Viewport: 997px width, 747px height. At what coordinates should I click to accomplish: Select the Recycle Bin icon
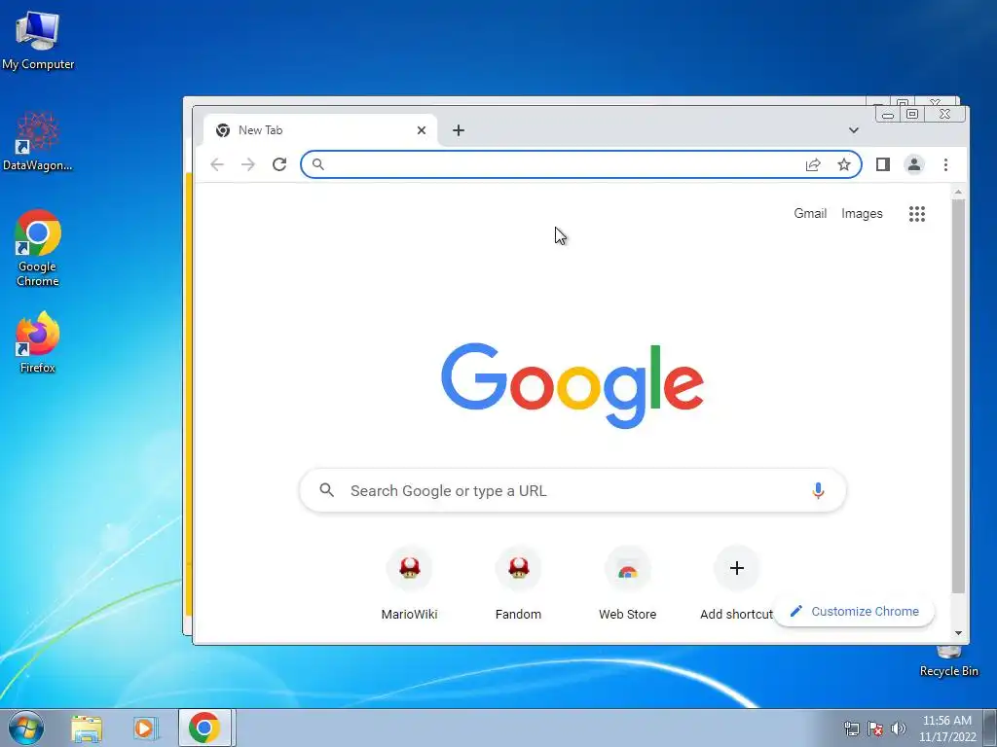coord(948,661)
